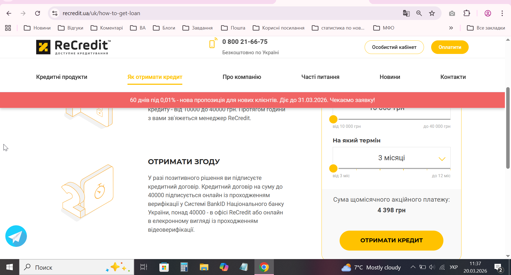Viewport: 511px width, 275px height.
Task: Open the Extensions puzzle icon
Action: 467,13
